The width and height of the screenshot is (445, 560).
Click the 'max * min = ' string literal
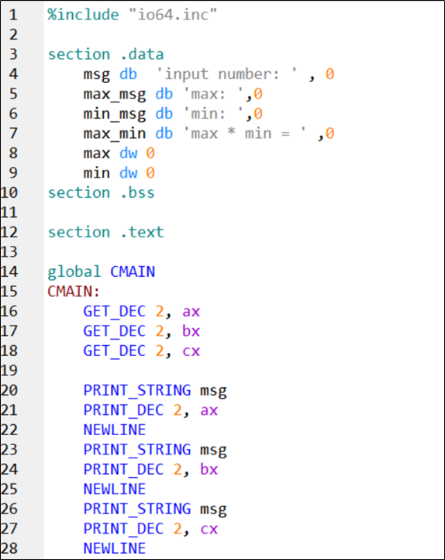click(x=245, y=133)
